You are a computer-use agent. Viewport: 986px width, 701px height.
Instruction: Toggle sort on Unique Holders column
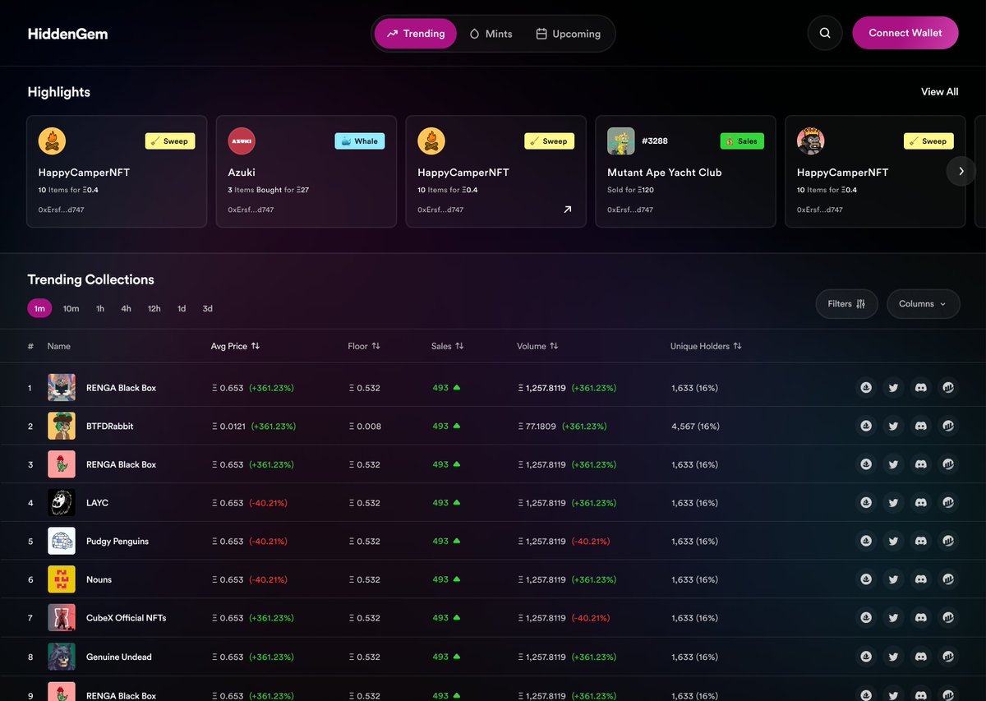click(x=737, y=346)
